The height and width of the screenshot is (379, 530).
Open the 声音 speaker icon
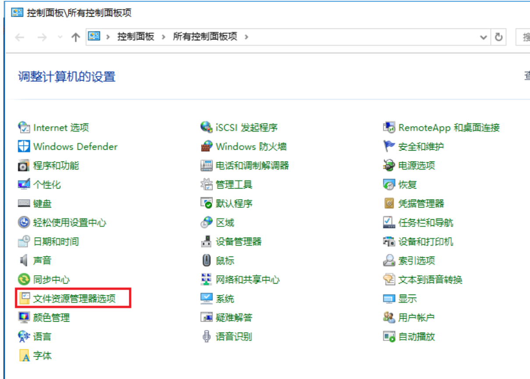[24, 261]
